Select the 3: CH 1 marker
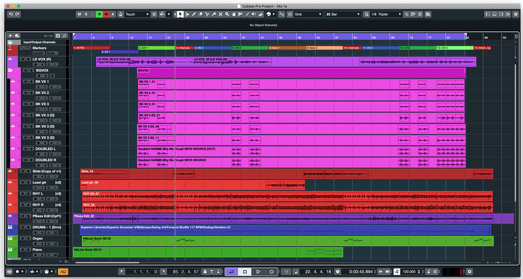The height and width of the screenshot is (279, 523). 157,48
